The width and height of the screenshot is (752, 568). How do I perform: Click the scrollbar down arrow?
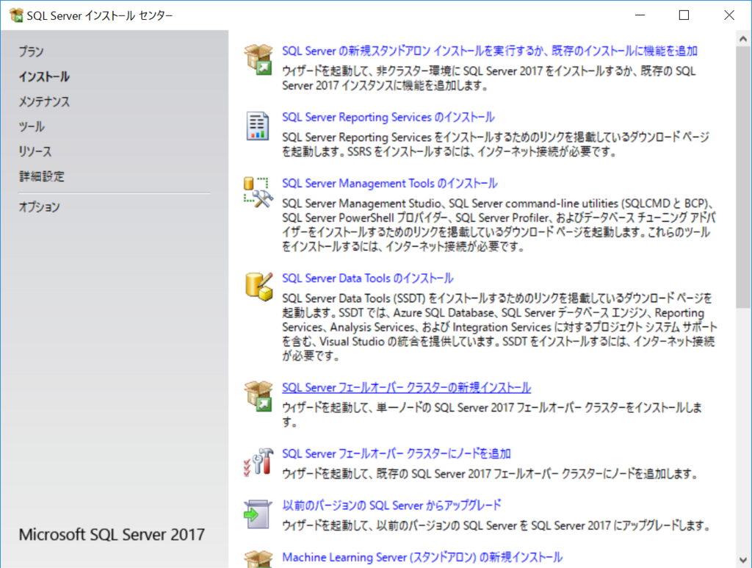(743, 560)
